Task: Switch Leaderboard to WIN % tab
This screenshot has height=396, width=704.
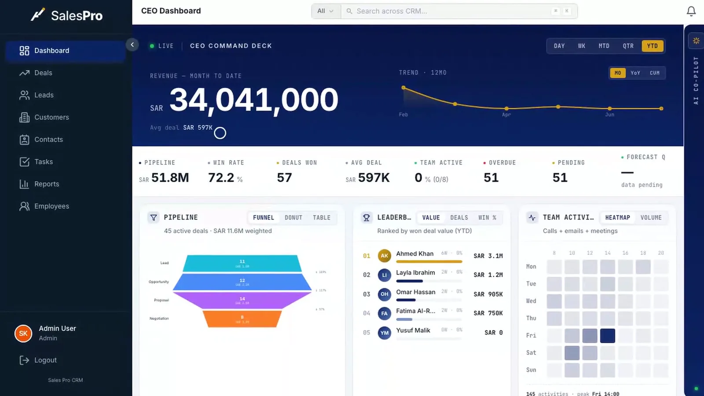Action: pos(488,217)
